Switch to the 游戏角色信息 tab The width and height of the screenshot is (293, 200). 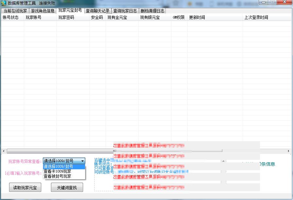point(43,11)
